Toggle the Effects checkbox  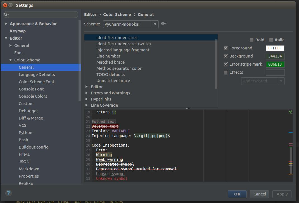(x=226, y=72)
